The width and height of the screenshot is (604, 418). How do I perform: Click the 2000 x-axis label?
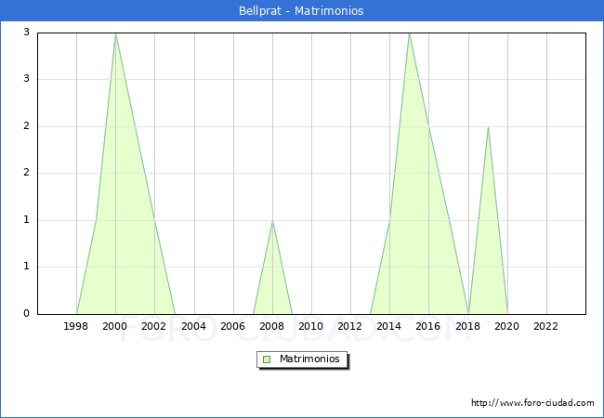(x=115, y=326)
